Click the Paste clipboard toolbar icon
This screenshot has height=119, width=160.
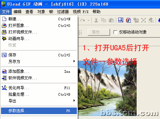(x=111, y=20)
